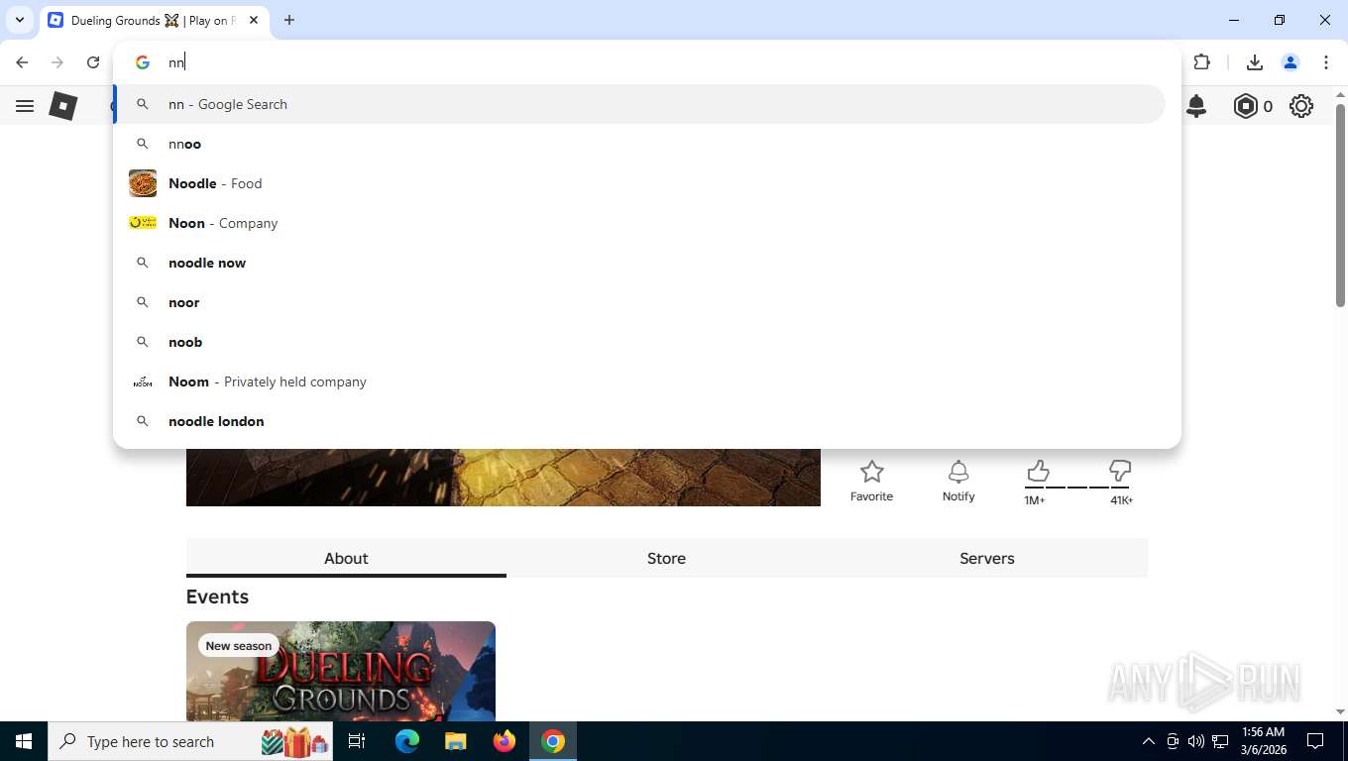This screenshot has height=761, width=1348.
Task: Click the taskbar search box
Action: coord(191,741)
